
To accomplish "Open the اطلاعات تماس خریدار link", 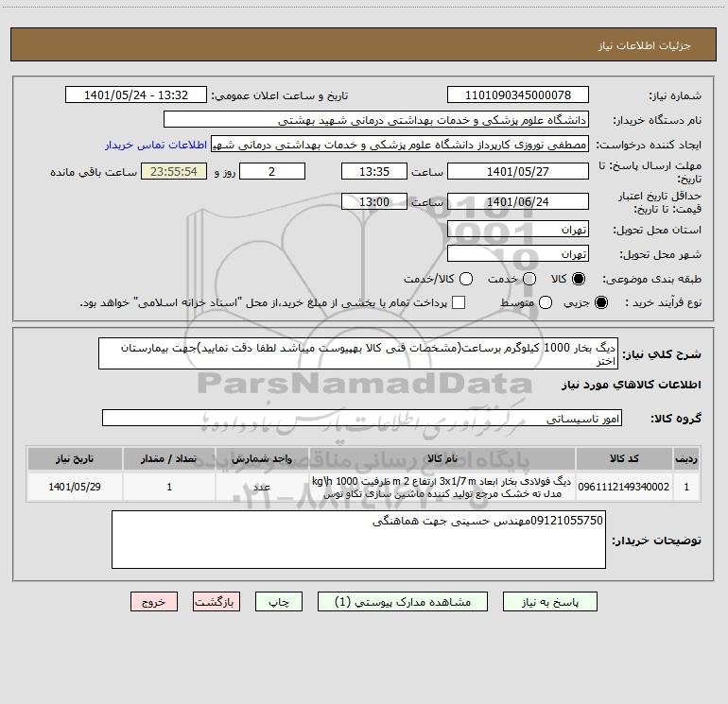I will (156, 145).
